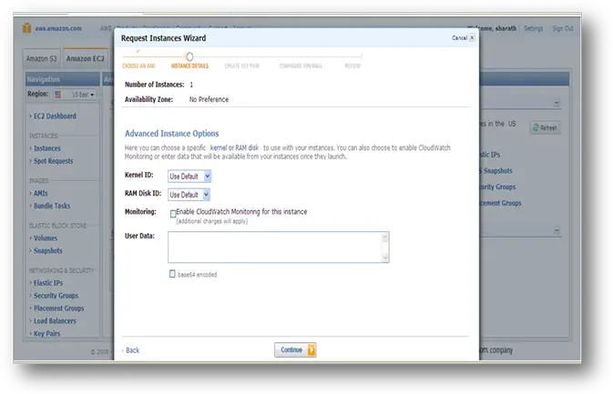Viewport: 613px width, 394px height.
Task: Open Placement Groups in navigation panel
Action: 58,308
